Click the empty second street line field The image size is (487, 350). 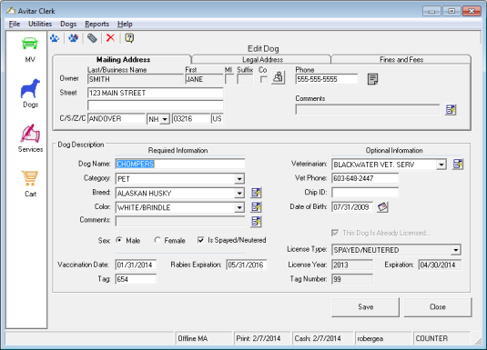pos(156,105)
